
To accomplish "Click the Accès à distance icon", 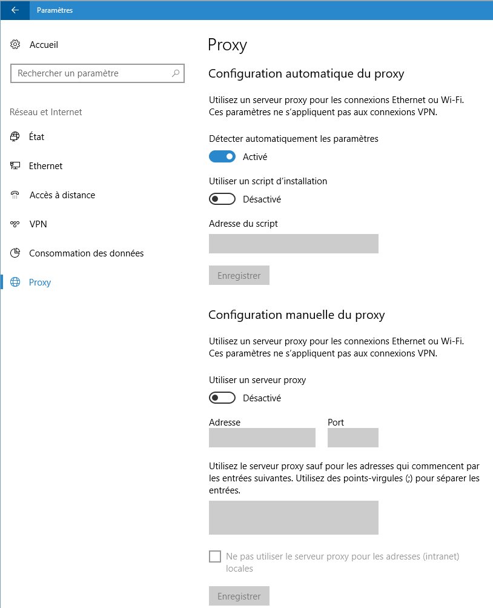I will (16, 195).
